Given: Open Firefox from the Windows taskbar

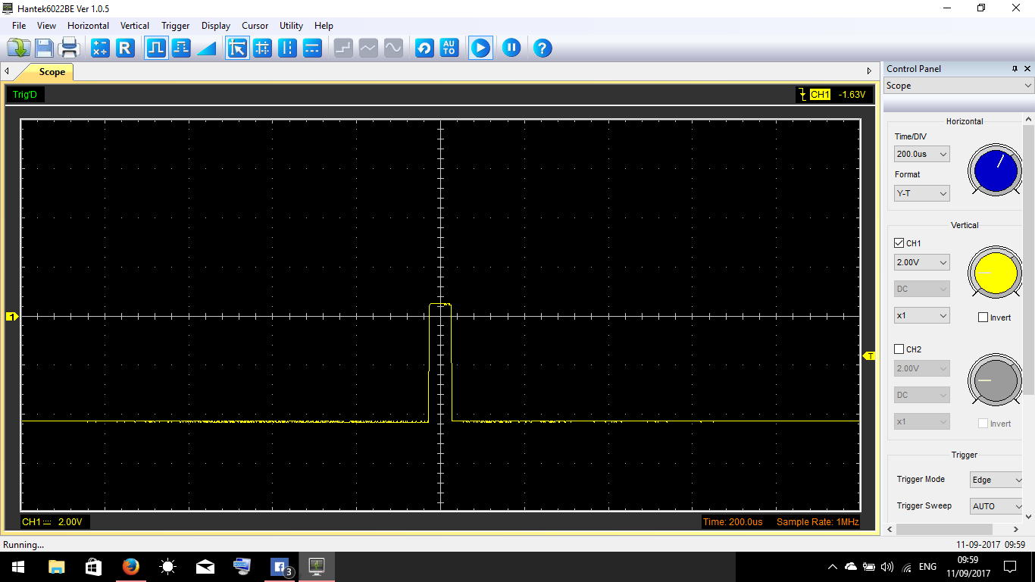Looking at the screenshot, I should tap(131, 566).
